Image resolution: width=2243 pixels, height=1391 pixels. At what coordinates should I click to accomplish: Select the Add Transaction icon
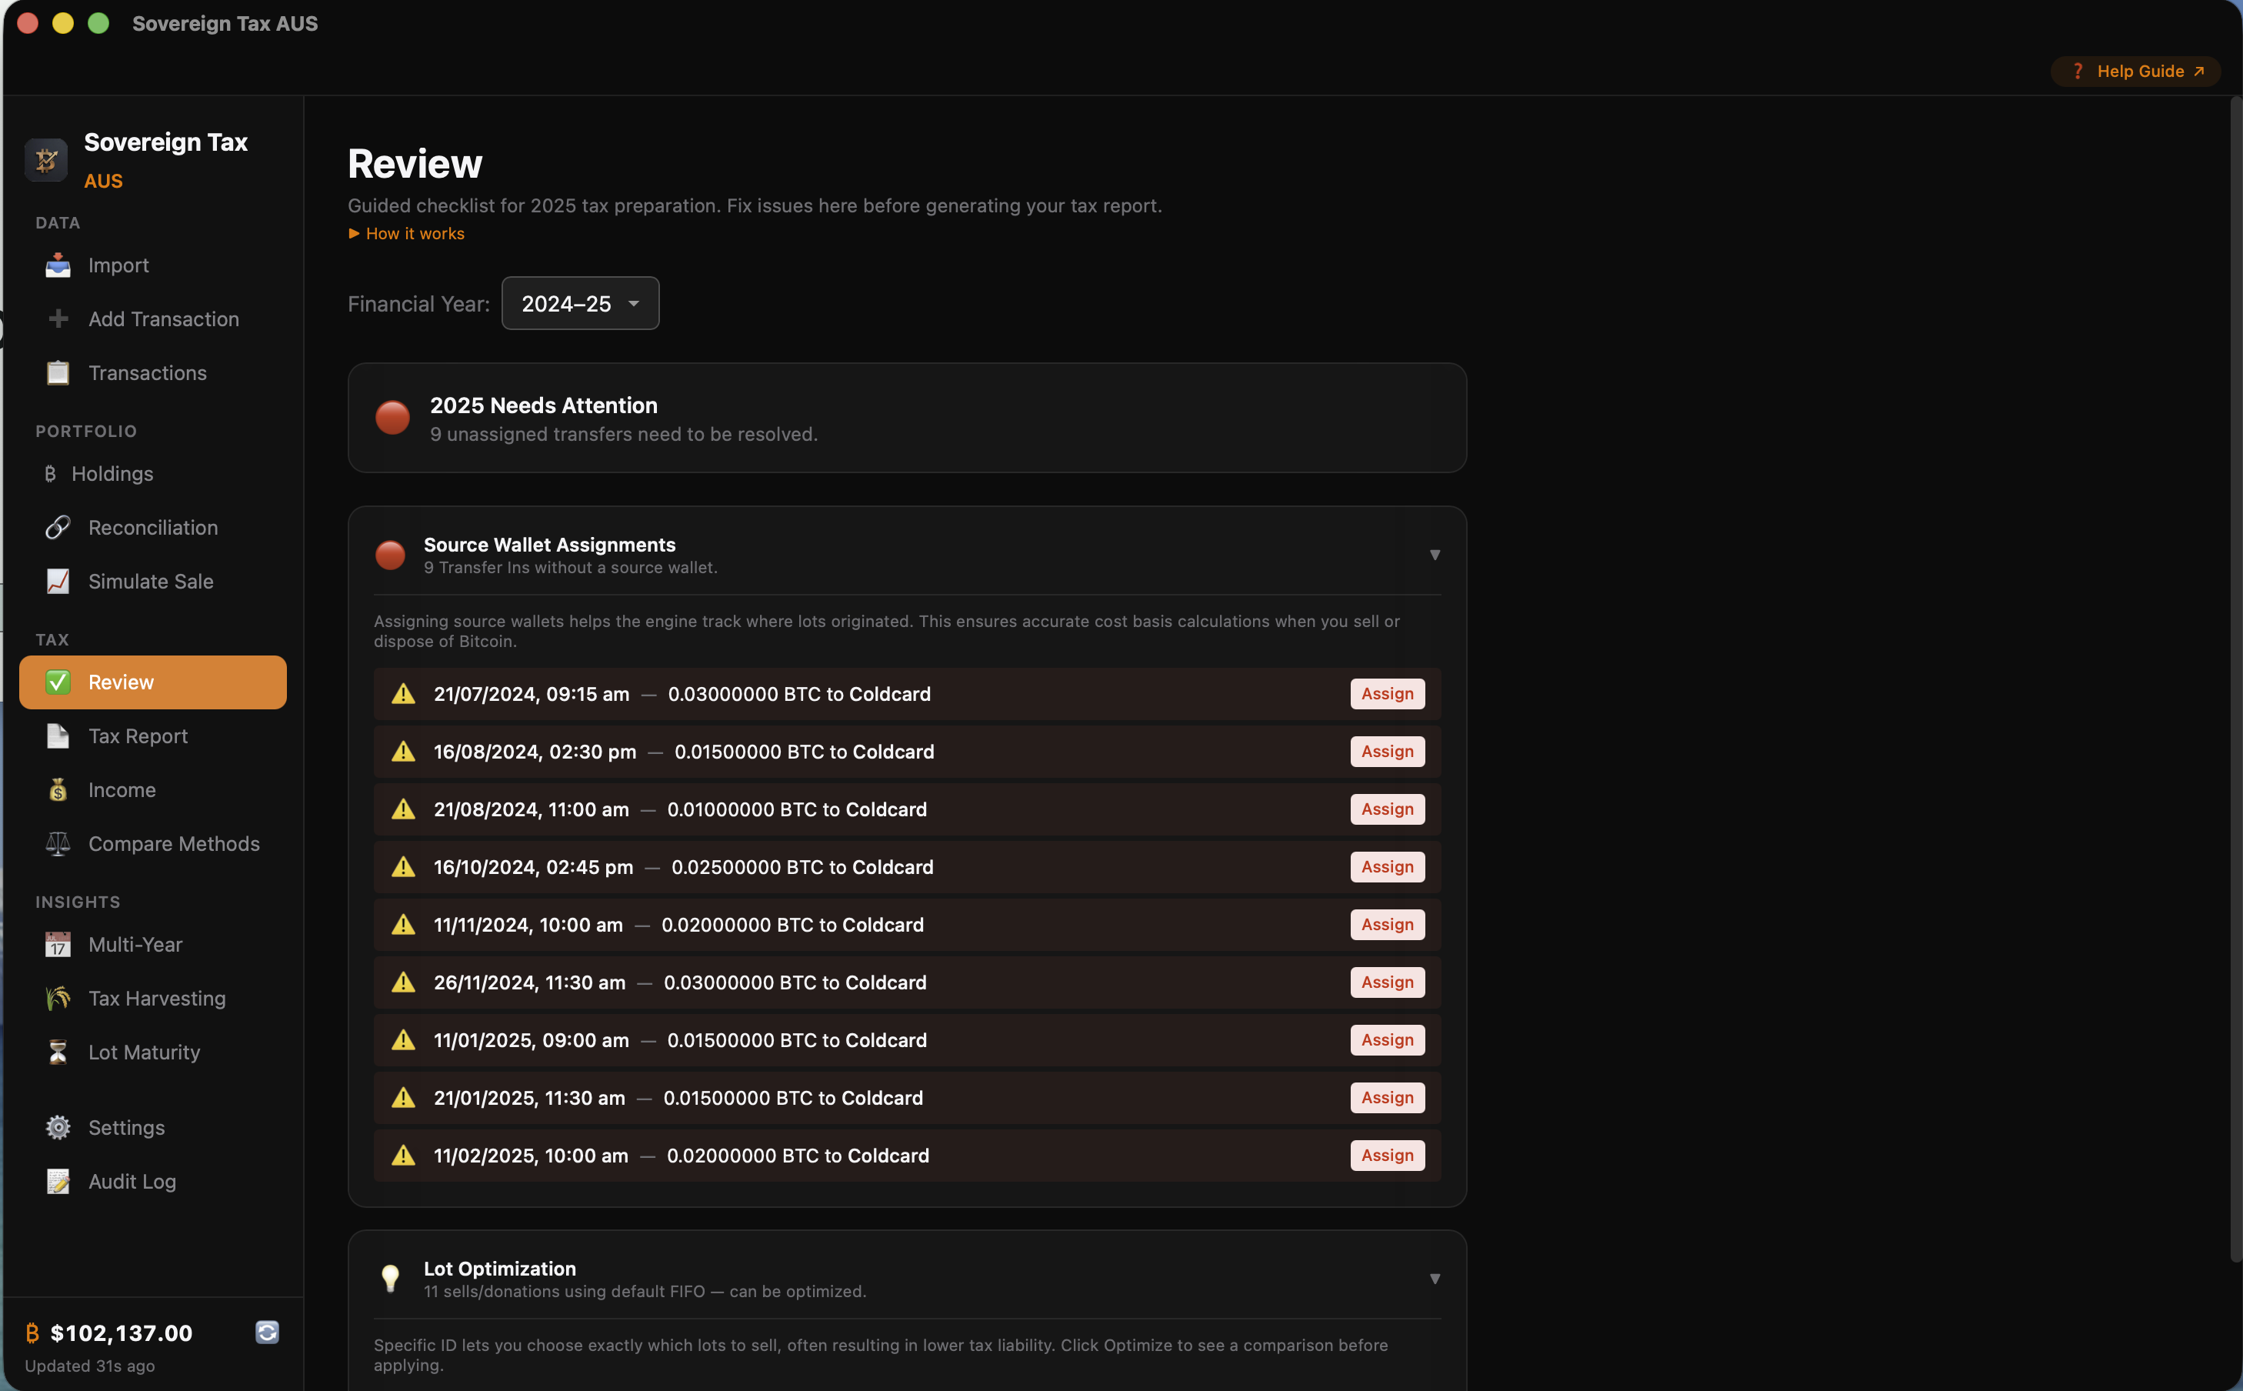pos(58,319)
